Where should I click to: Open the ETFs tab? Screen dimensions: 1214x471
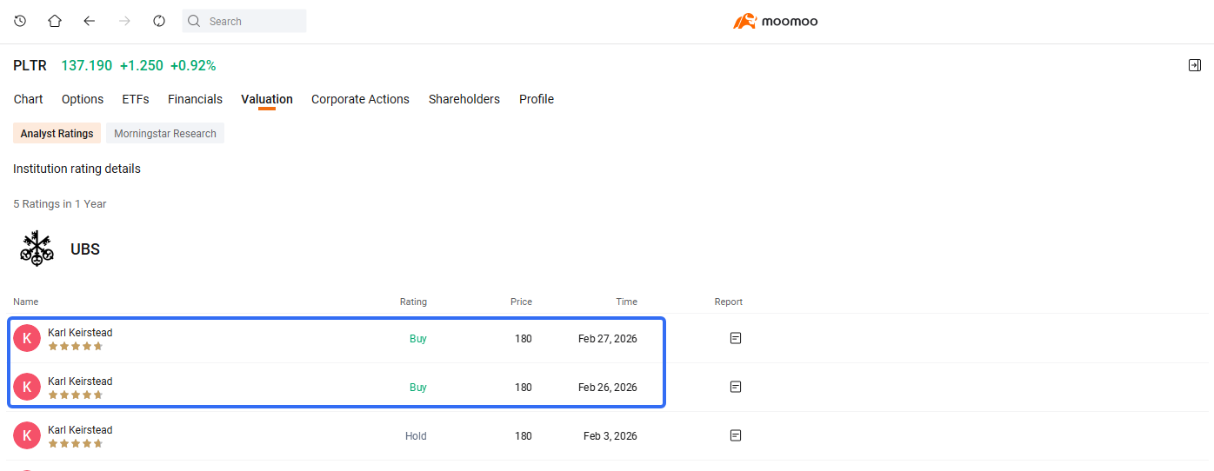click(x=136, y=99)
